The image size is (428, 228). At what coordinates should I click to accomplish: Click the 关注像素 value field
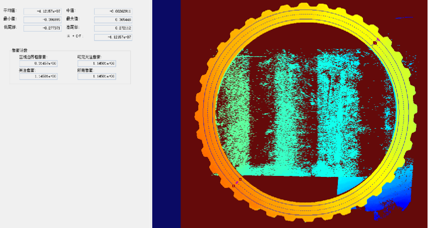click(38, 76)
